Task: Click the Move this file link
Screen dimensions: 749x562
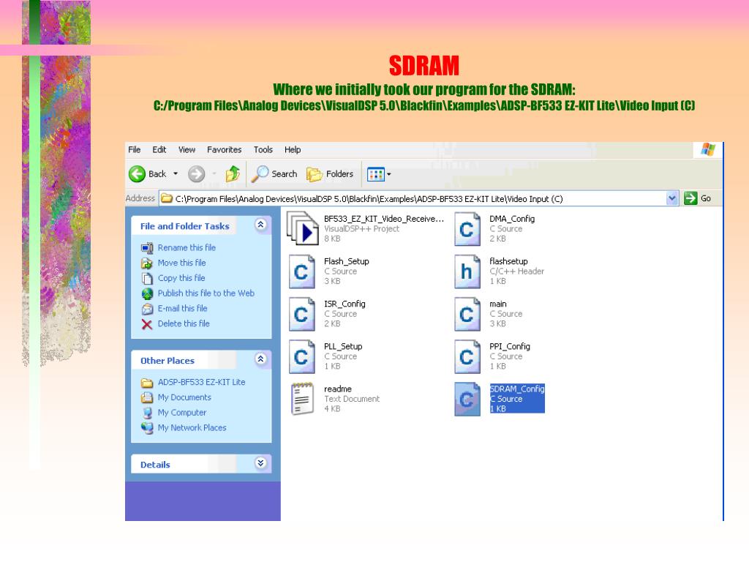Action: 181,263
